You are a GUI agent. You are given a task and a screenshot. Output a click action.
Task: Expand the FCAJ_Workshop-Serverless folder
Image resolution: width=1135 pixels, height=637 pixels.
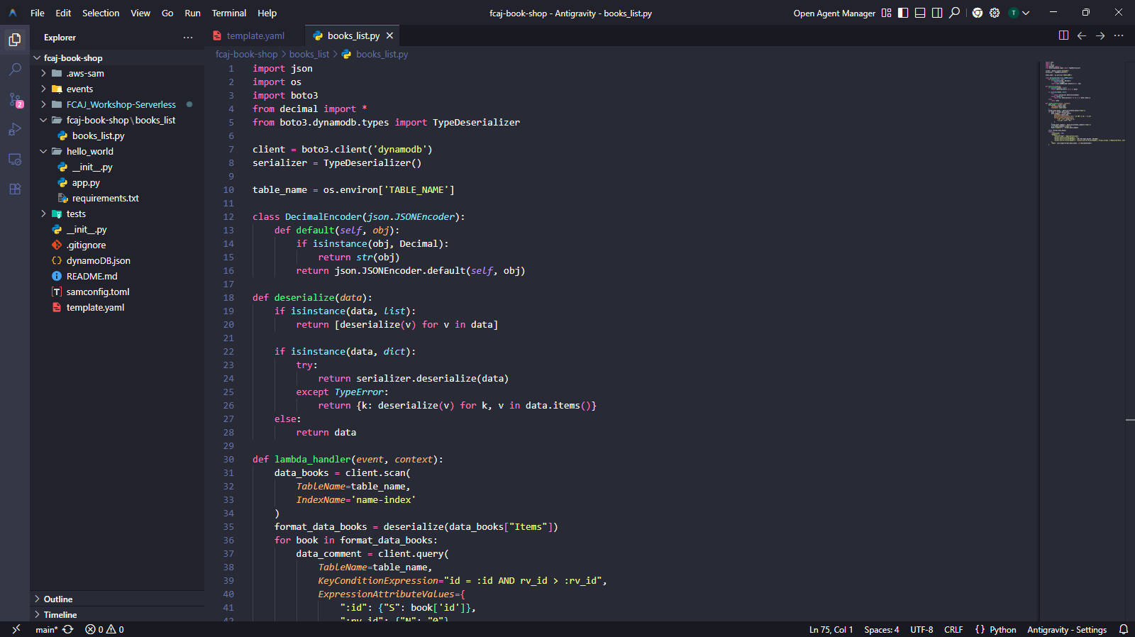pos(43,104)
